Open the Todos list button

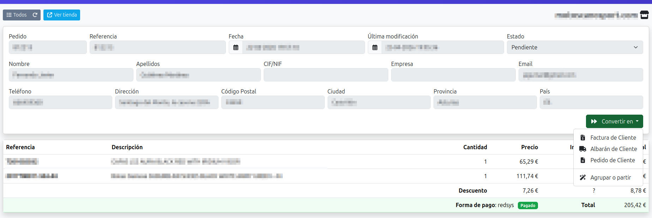[x=17, y=15]
